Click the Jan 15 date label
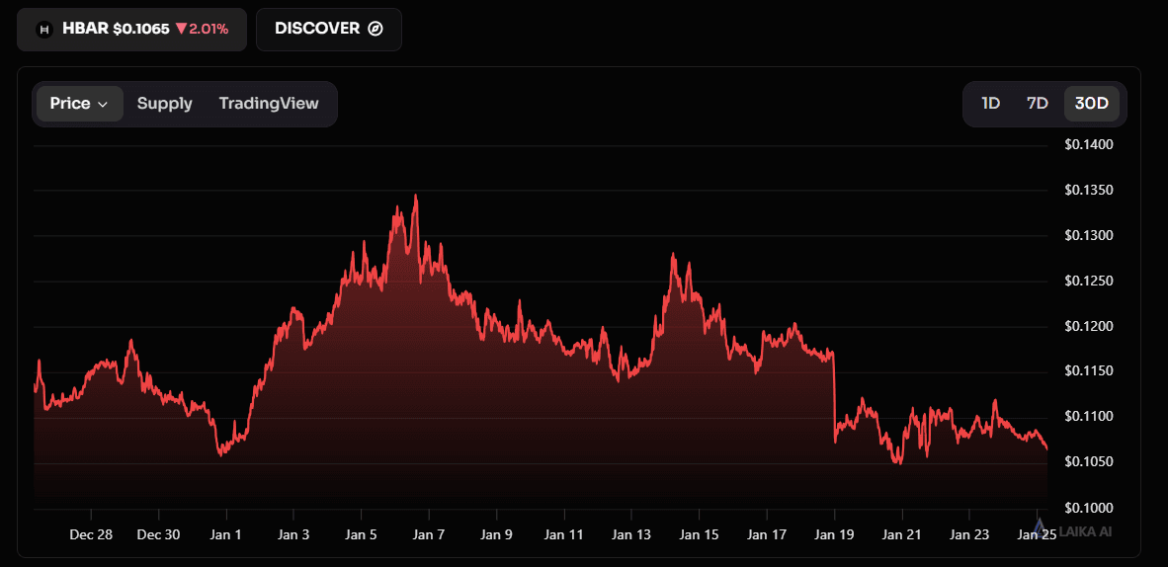Image resolution: width=1168 pixels, height=567 pixels. (699, 535)
